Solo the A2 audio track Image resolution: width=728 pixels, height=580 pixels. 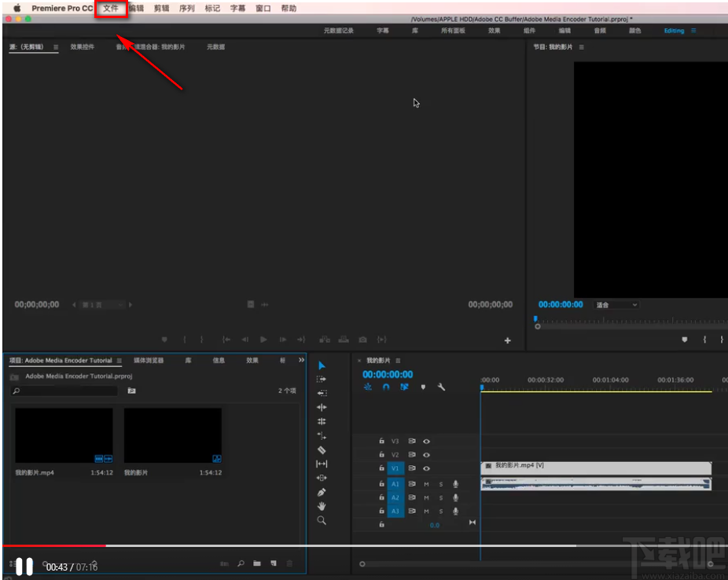click(x=441, y=497)
